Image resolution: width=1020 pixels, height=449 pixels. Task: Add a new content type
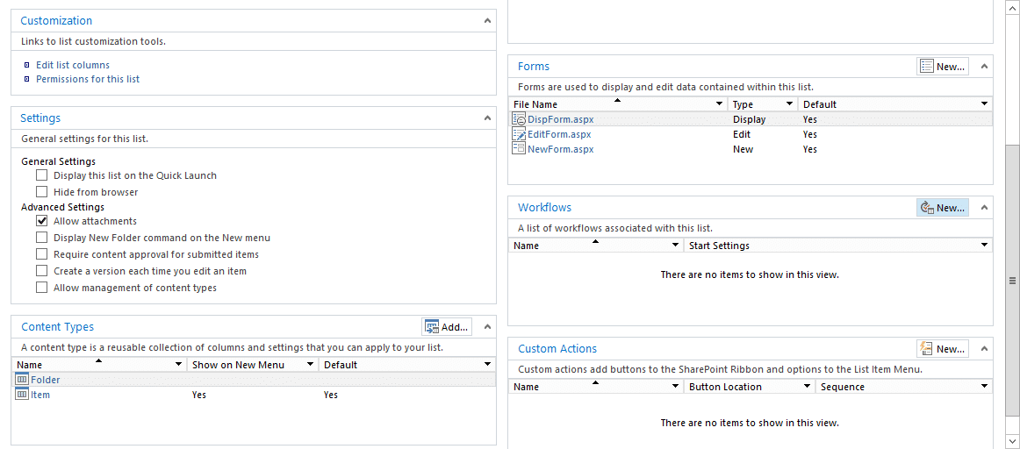[x=446, y=327]
